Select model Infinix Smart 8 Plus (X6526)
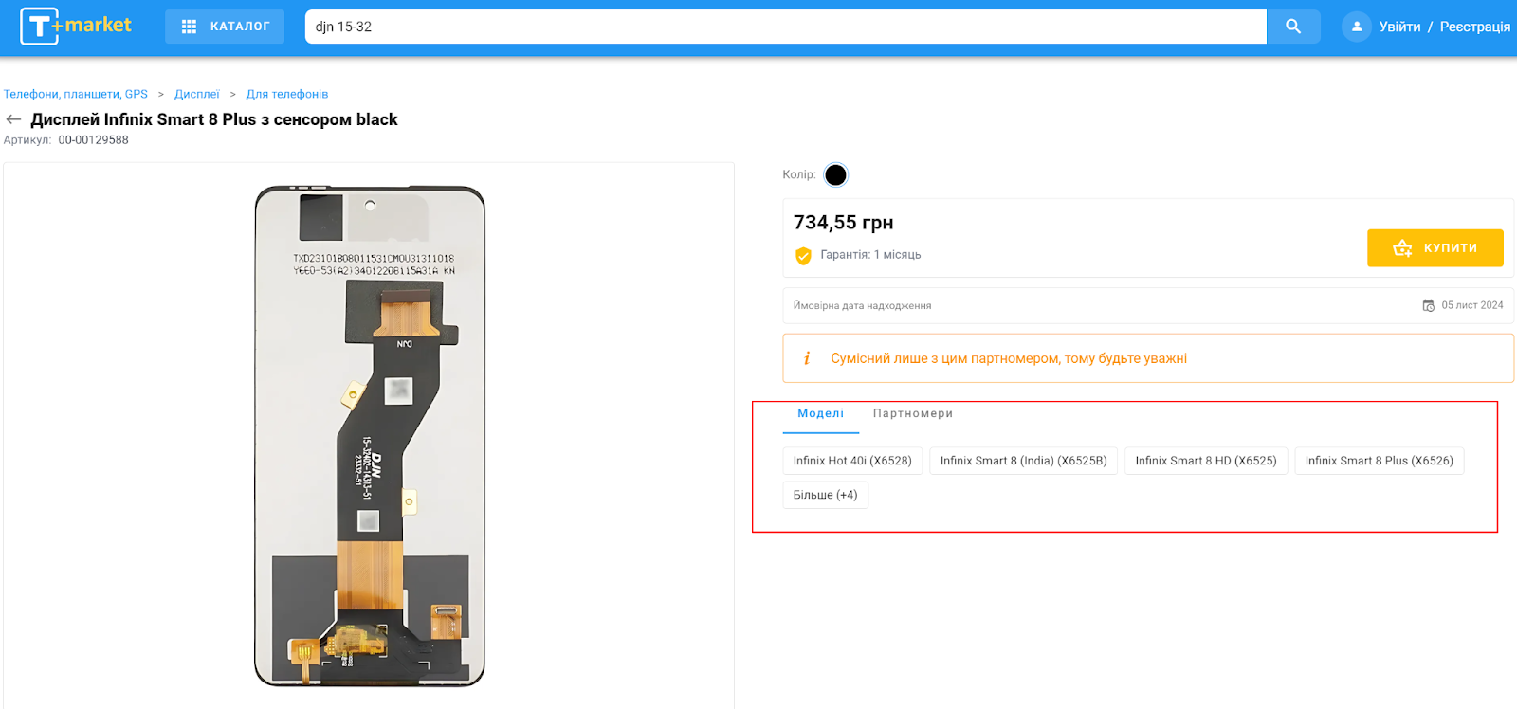The image size is (1517, 709). [1380, 461]
